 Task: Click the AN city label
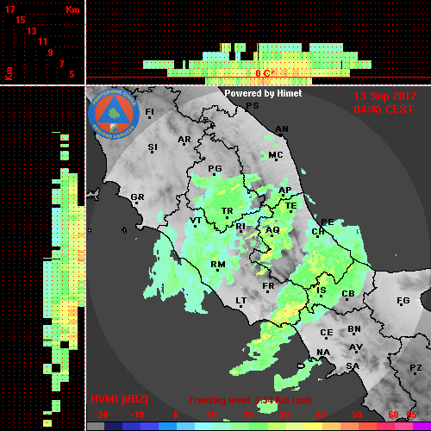[282, 129]
